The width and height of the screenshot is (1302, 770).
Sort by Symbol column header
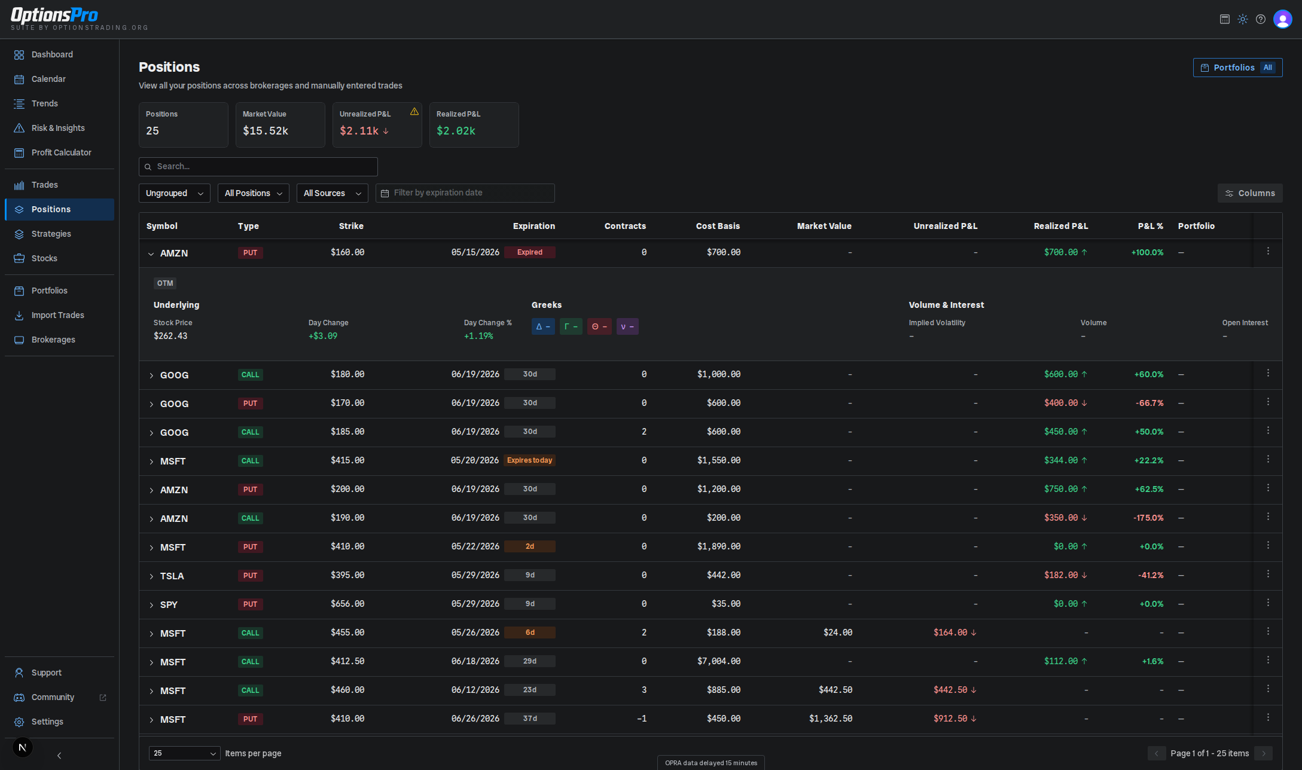(x=162, y=226)
